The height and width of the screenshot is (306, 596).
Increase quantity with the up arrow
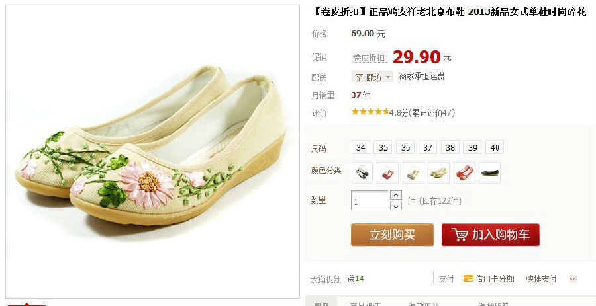[396, 195]
